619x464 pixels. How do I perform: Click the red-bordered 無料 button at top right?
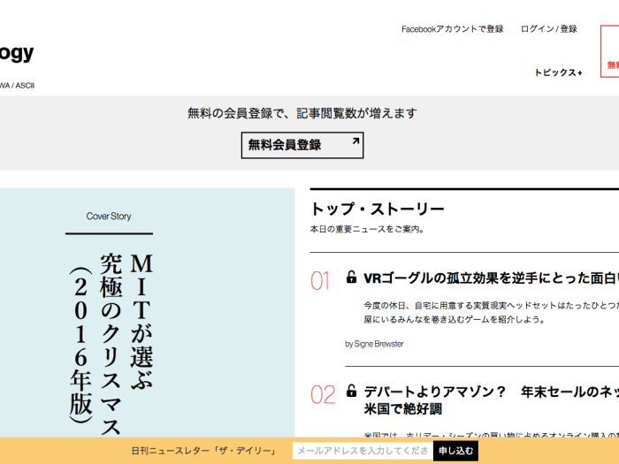611,64
